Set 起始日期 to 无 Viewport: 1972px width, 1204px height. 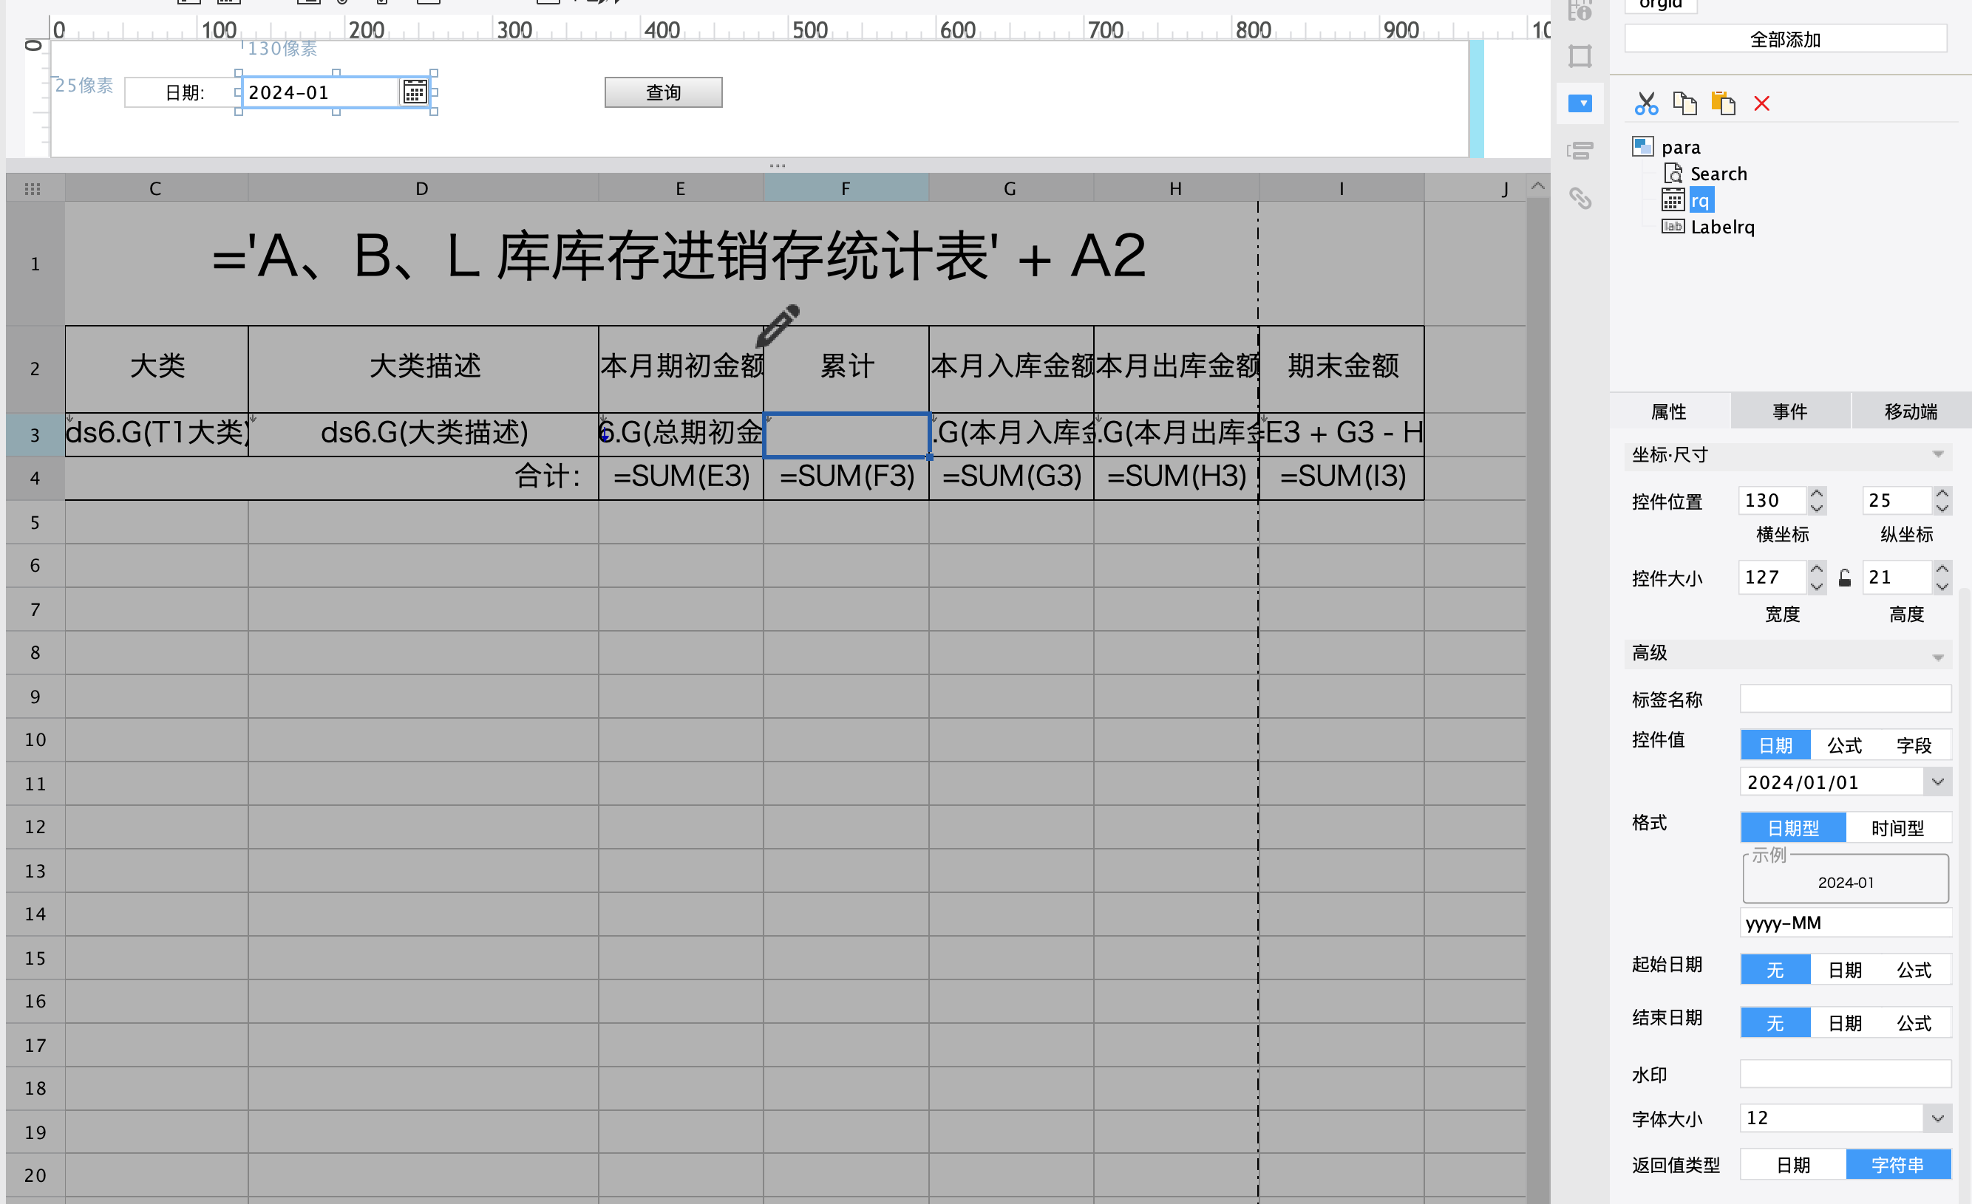pos(1775,971)
